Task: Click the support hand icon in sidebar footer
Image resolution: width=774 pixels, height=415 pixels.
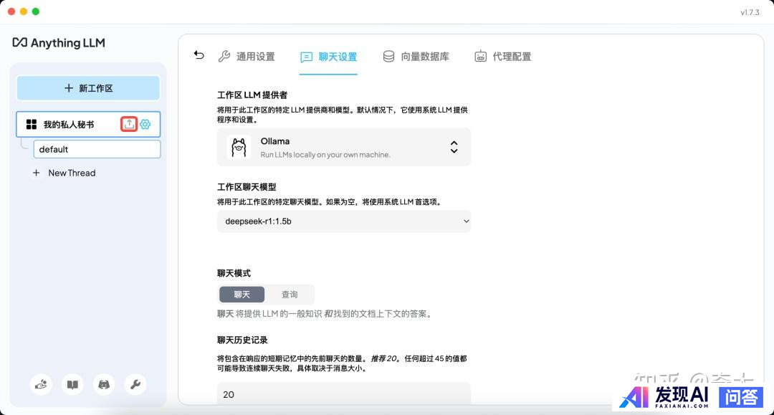Action: (x=42, y=384)
